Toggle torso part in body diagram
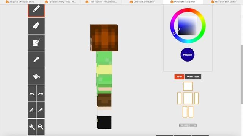 coord(188,98)
